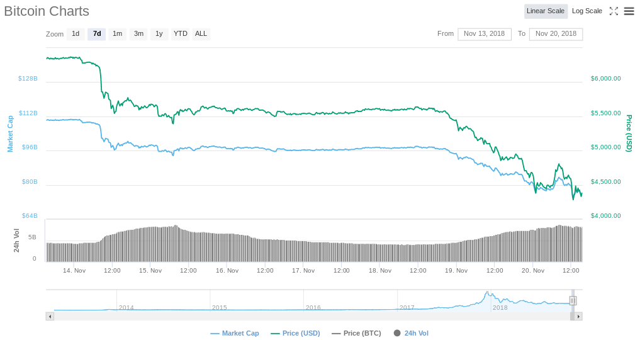
Task: Edit the From date field Nov 13, 2018
Action: tap(485, 34)
